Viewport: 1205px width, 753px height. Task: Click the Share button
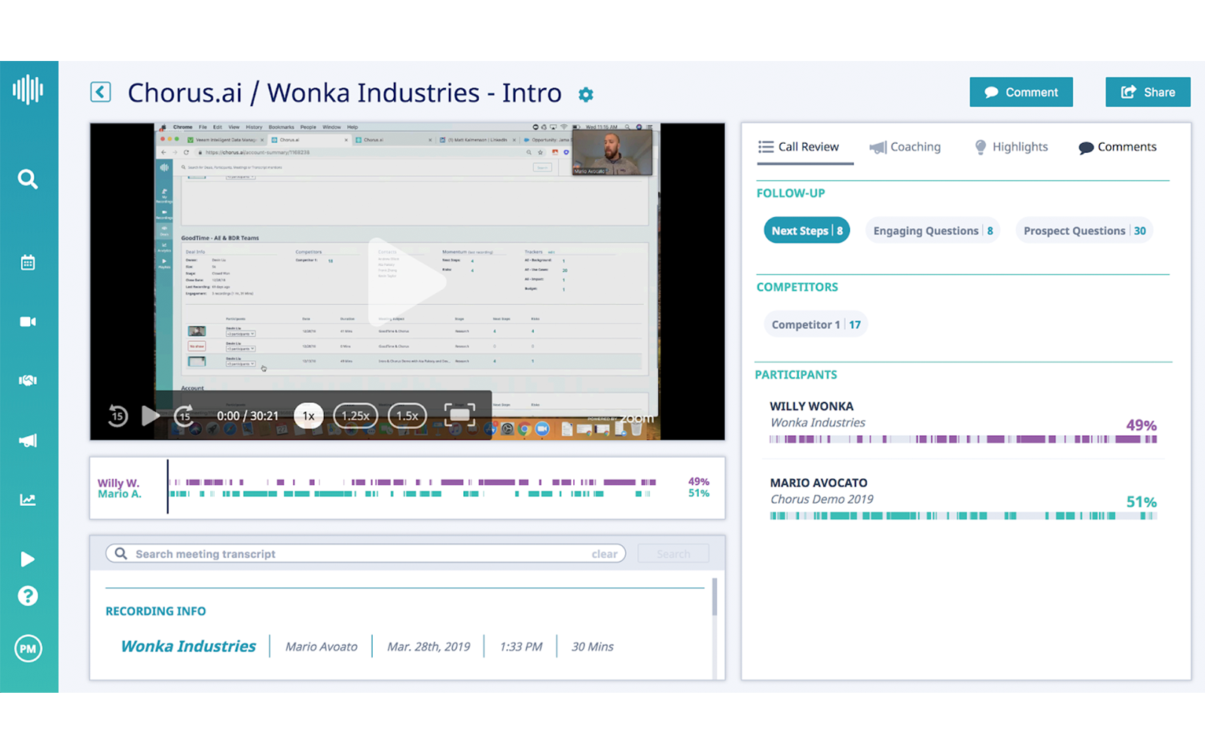tap(1148, 92)
